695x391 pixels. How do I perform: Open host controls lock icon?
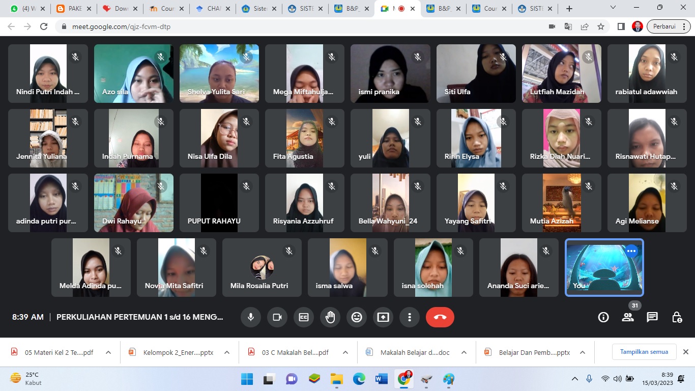coord(677,317)
